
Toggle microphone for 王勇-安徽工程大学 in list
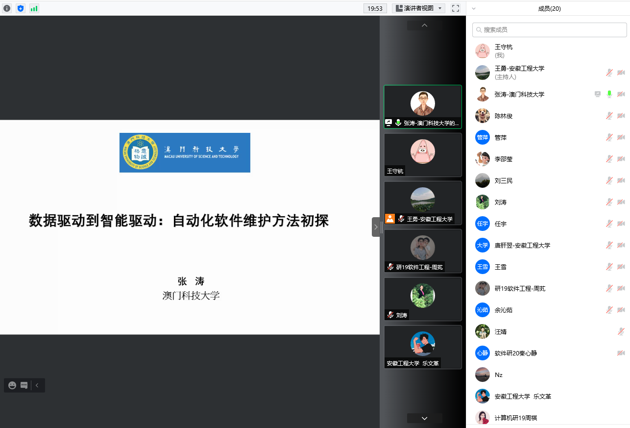tap(609, 73)
